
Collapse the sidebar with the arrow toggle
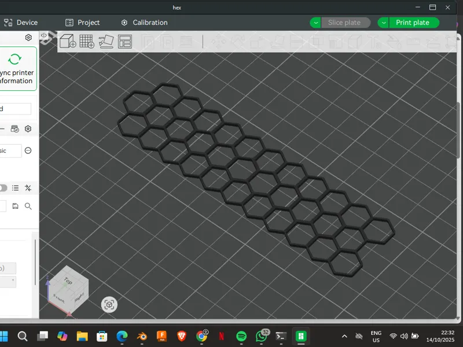44,35
